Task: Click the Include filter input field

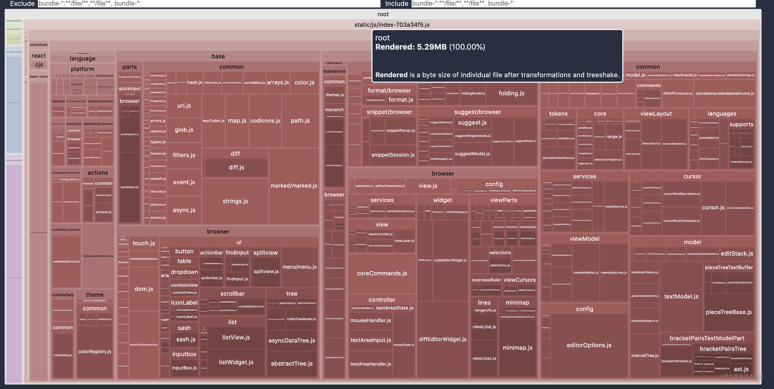Action: pyautogui.click(x=583, y=3)
